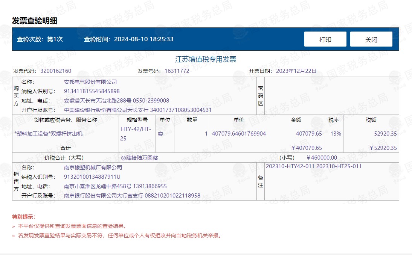Click the notice line starting 若发现发票查验结果

pos(119,235)
